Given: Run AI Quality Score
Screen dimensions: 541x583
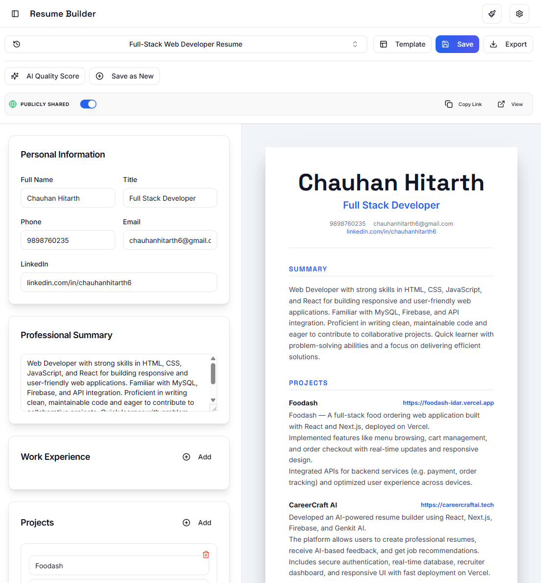Looking at the screenshot, I should (x=45, y=76).
